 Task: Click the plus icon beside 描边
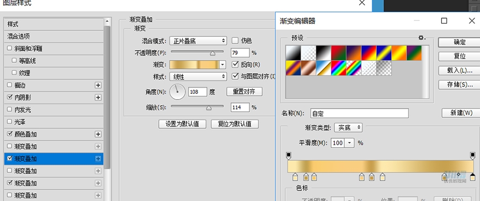click(98, 85)
